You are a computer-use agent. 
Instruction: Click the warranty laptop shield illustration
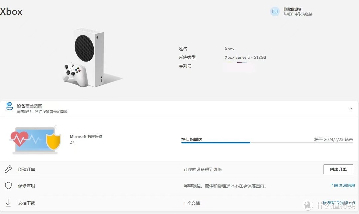pyautogui.click(x=35, y=140)
